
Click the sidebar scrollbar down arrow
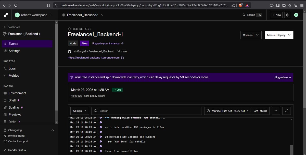56,122
